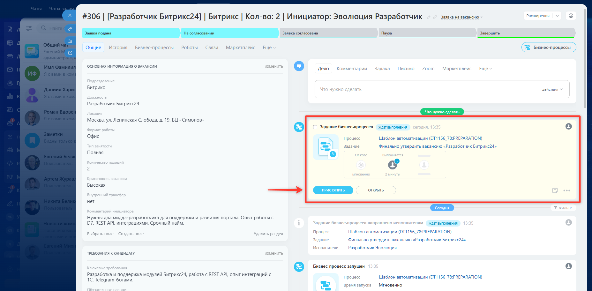Click business-process timeline icon beside Задание бизнес-процесса
592x291 pixels.
pyautogui.click(x=299, y=127)
